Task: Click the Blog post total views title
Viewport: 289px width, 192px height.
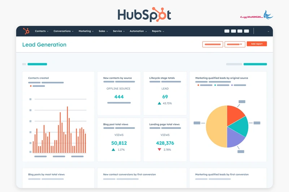Action: coord(116,124)
